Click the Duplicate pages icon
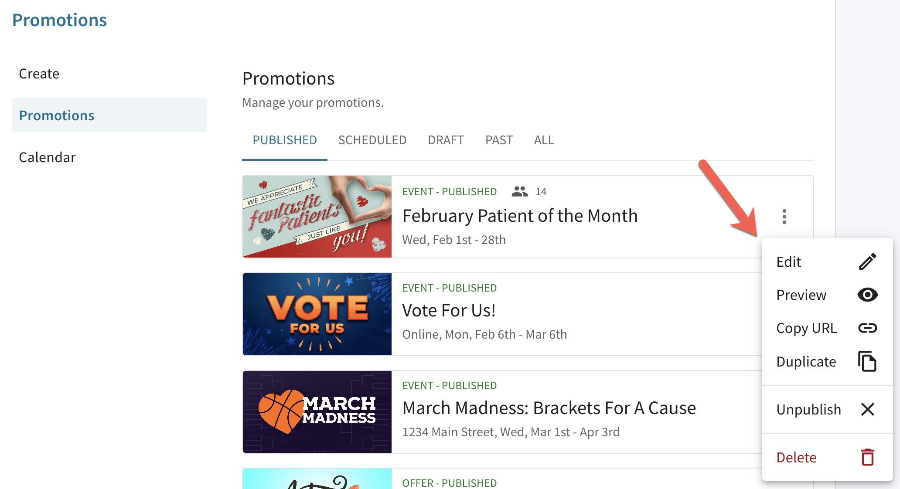900x489 pixels. click(x=867, y=361)
